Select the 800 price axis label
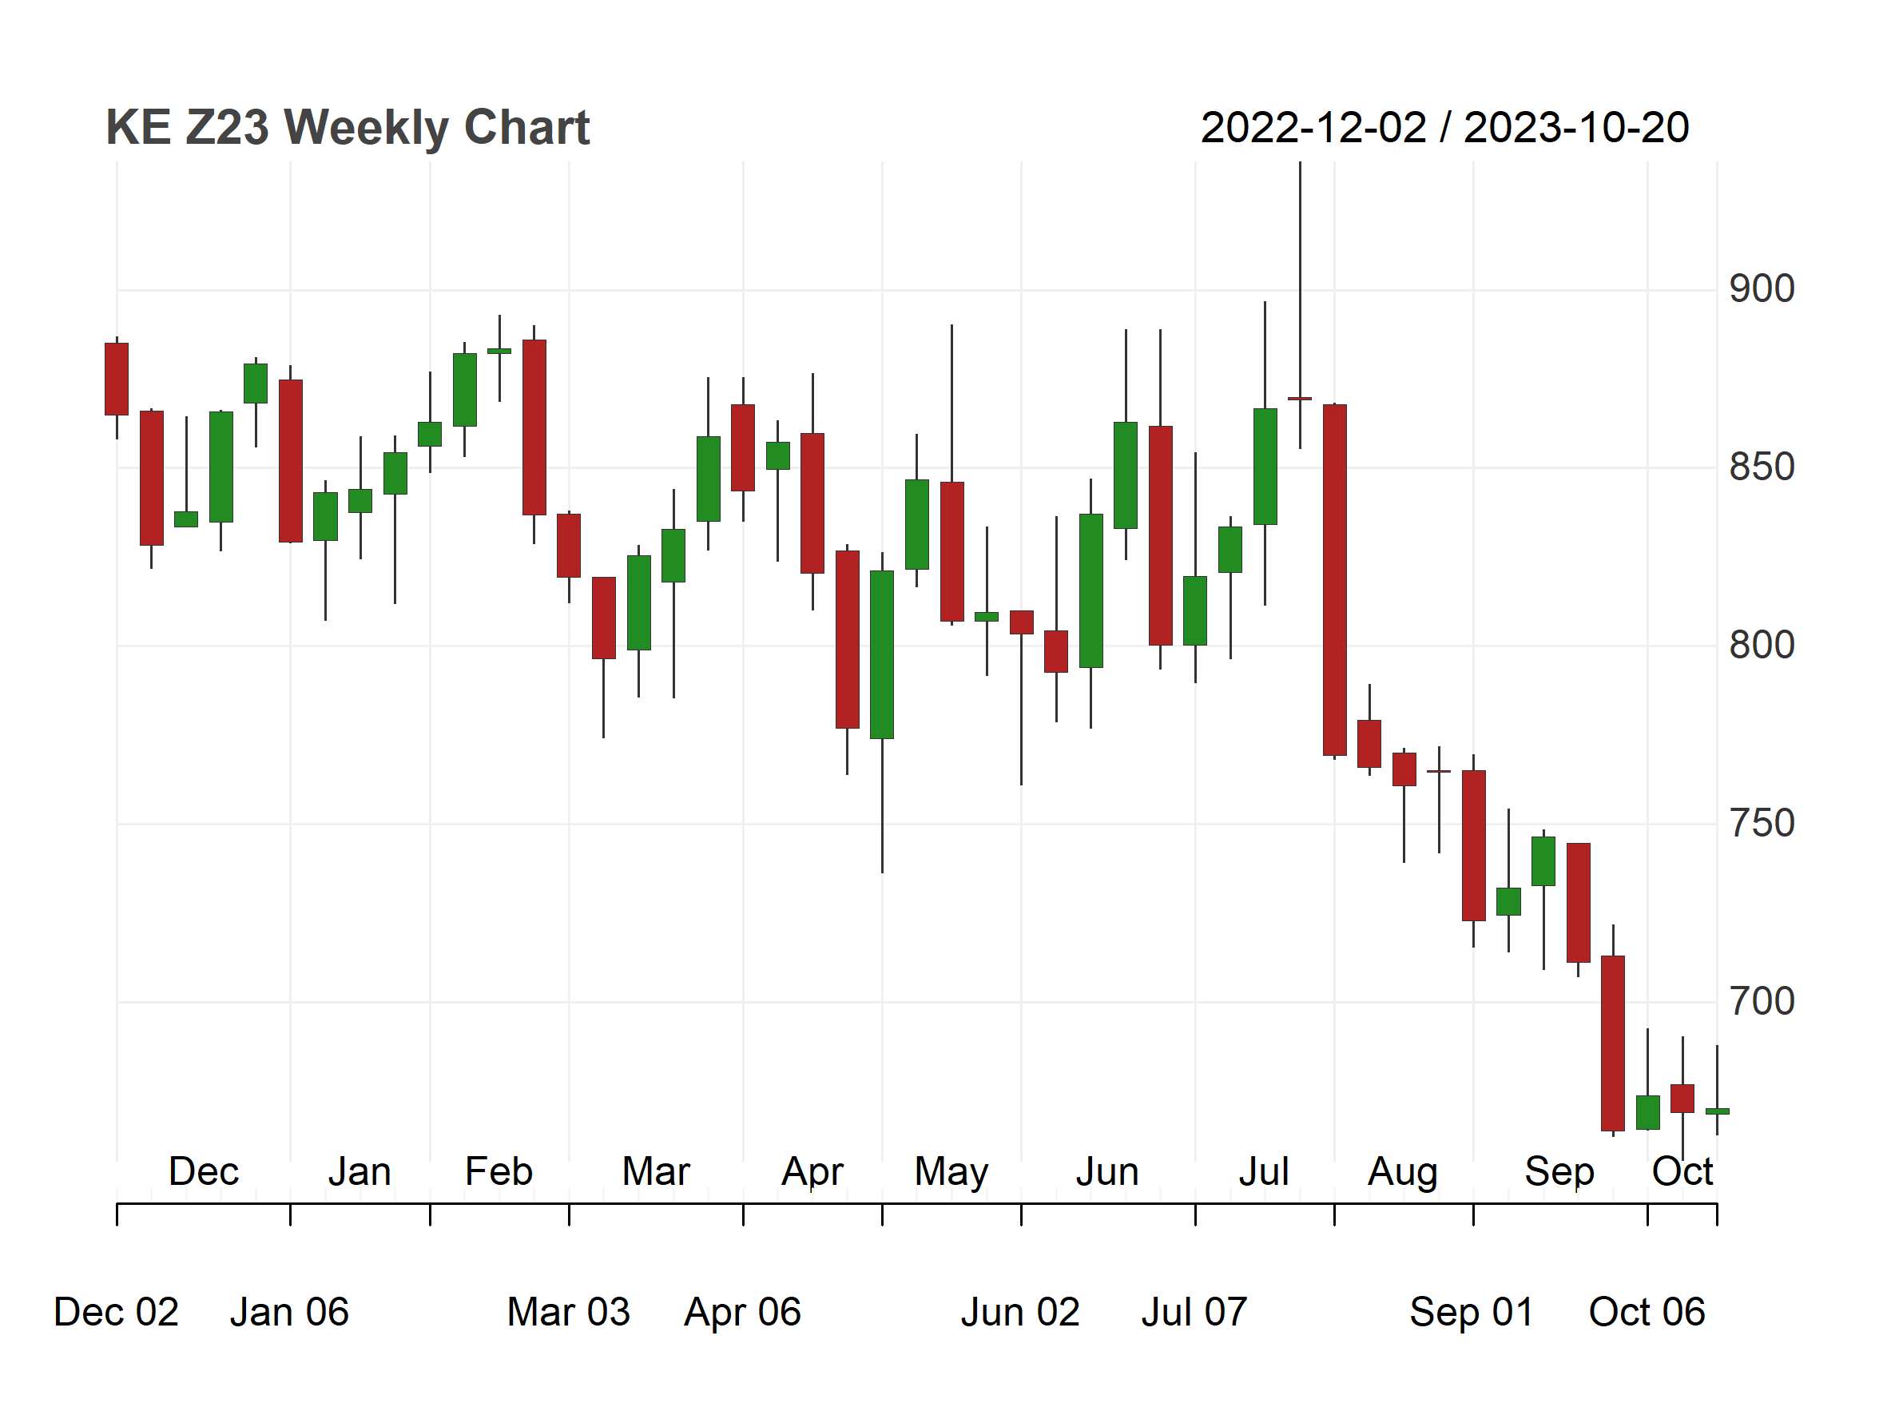 [1762, 645]
